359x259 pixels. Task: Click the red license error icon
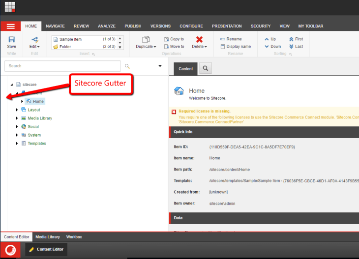[174, 112]
